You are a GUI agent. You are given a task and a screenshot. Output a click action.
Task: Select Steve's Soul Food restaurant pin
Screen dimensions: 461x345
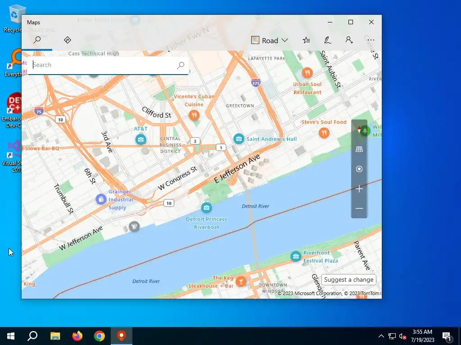(x=324, y=133)
